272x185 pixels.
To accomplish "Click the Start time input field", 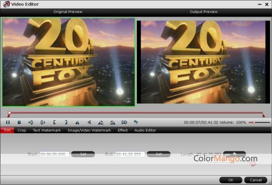I will 54,154.
